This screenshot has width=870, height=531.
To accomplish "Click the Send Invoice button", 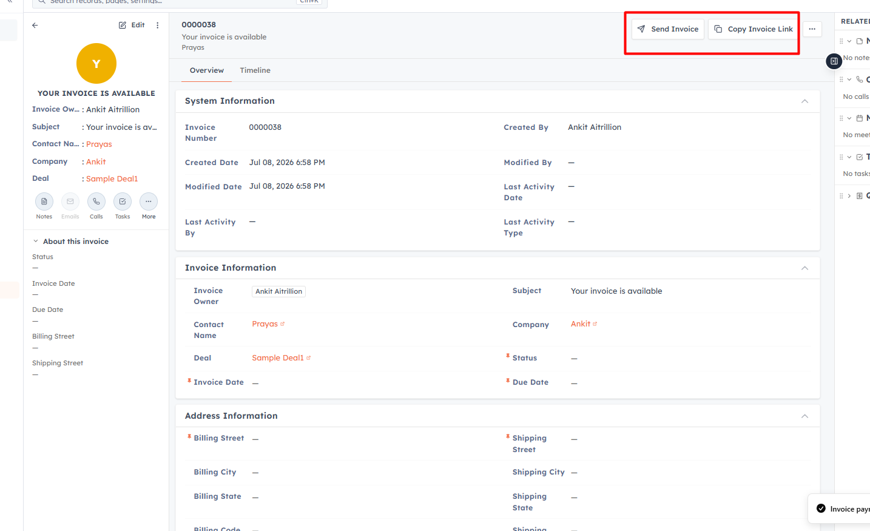I will pos(668,29).
